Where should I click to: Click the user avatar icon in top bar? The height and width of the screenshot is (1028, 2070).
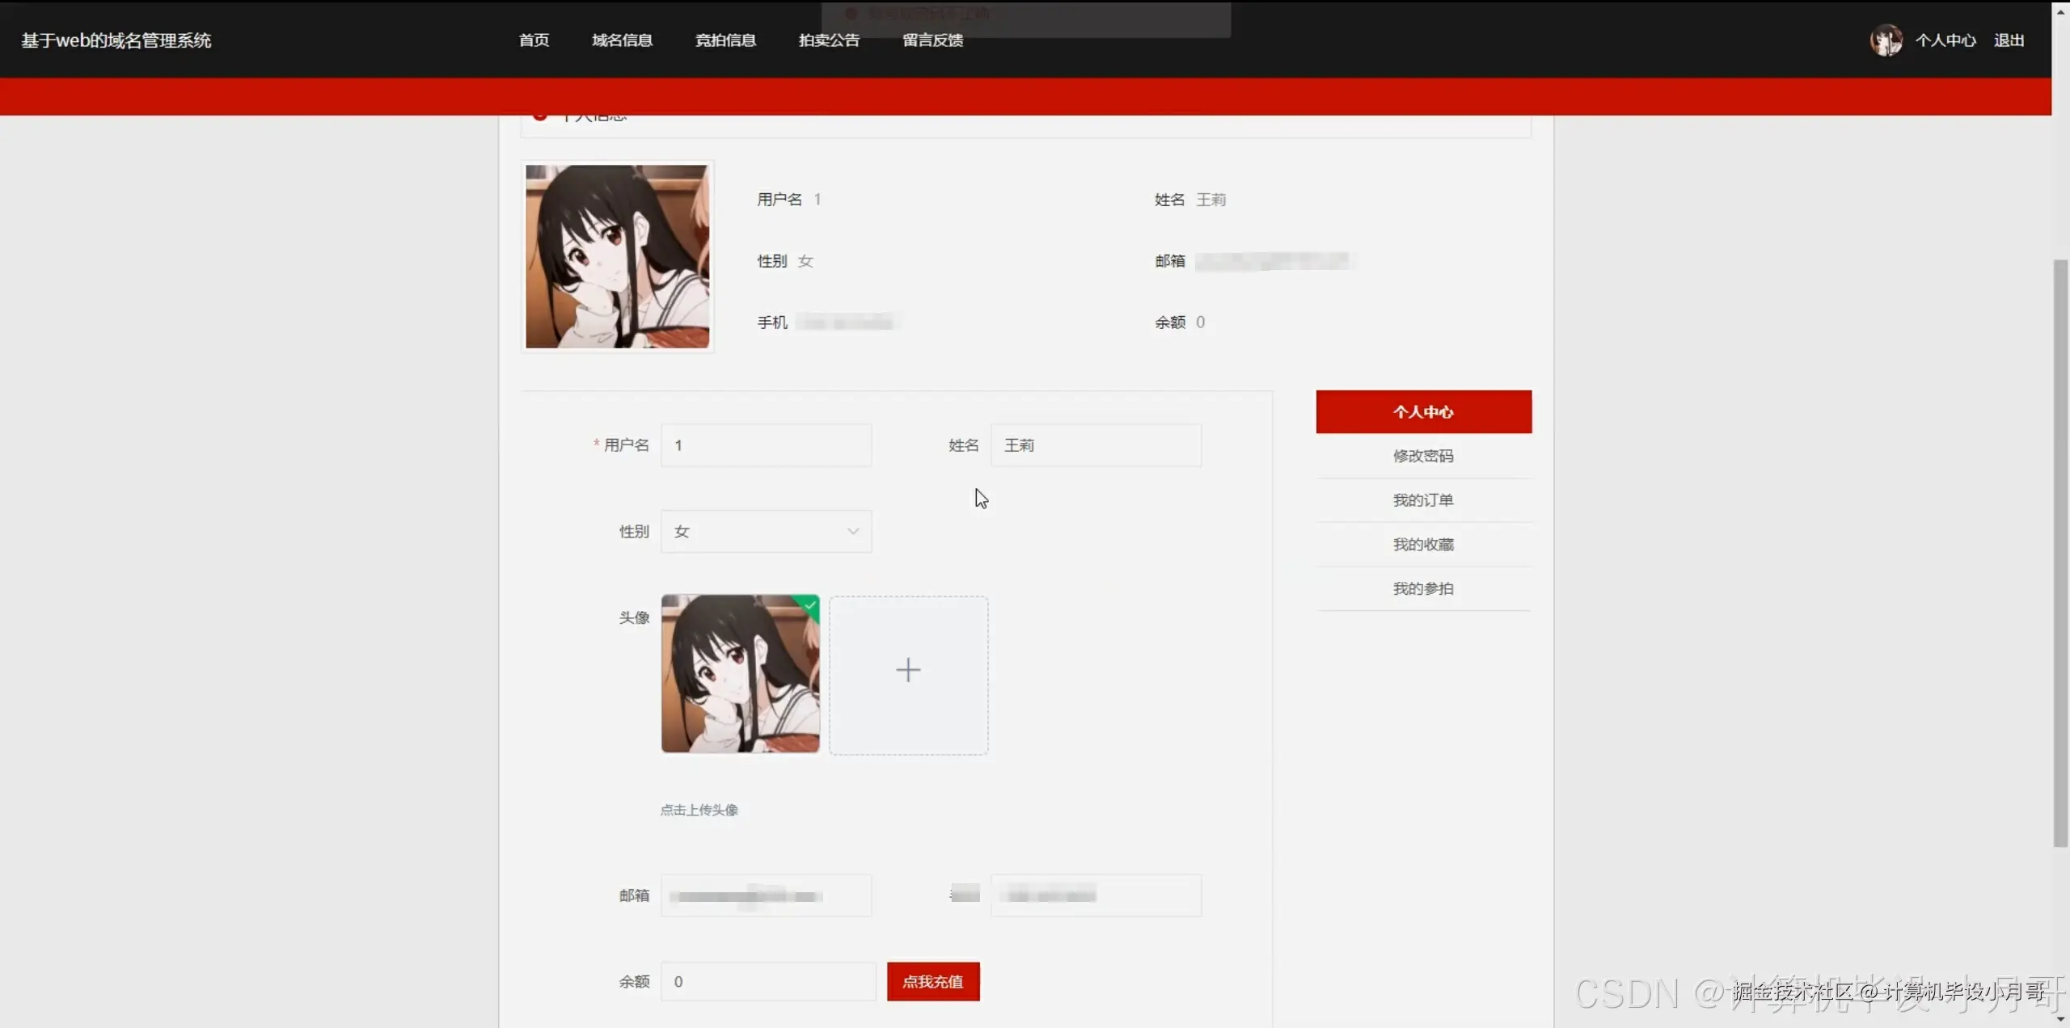1887,40
